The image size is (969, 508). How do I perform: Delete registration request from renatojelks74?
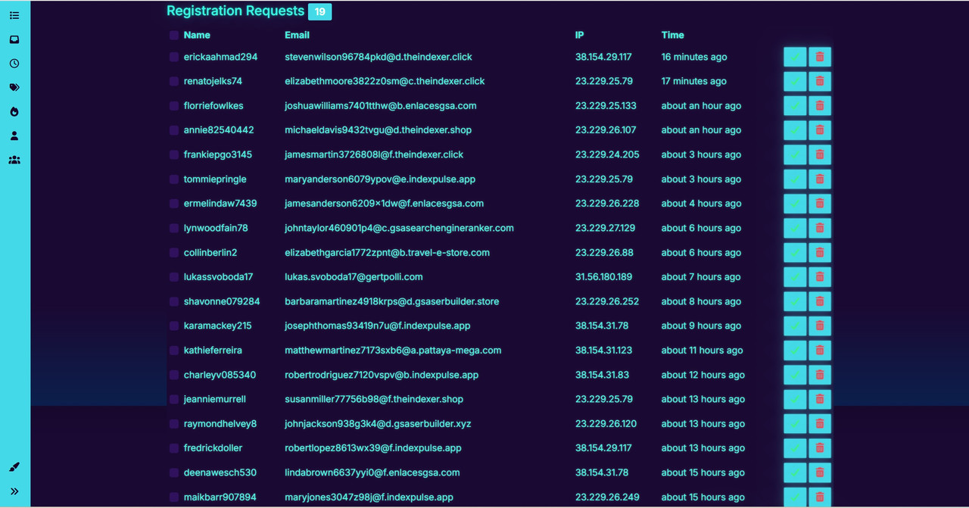[x=820, y=82]
